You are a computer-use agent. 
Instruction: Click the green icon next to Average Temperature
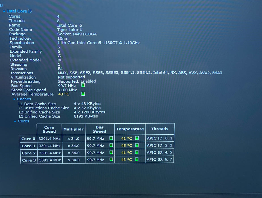pos(83,94)
